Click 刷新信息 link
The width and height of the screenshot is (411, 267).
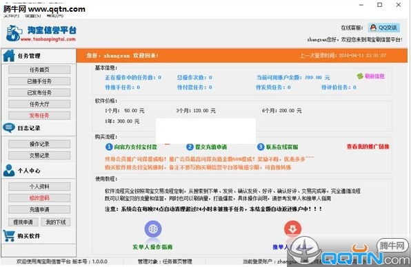coord(374,76)
